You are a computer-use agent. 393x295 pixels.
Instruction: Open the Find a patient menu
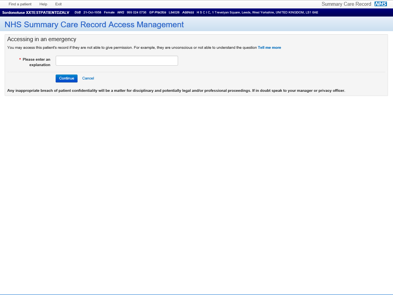20,4
